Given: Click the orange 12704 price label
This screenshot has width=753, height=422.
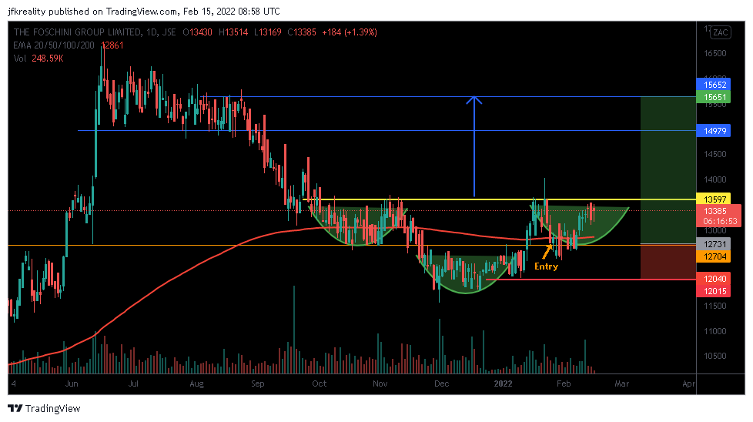Looking at the screenshot, I should click(714, 256).
